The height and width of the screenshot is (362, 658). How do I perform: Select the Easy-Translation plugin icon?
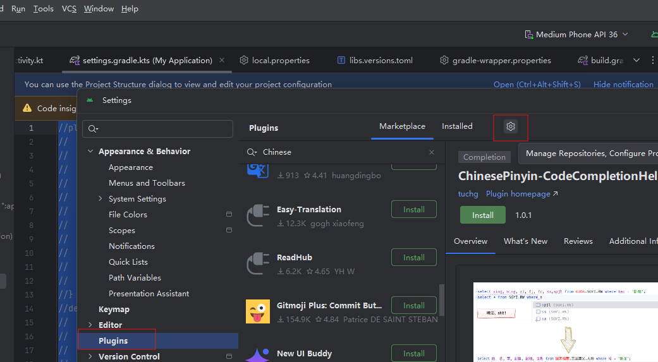(258, 215)
